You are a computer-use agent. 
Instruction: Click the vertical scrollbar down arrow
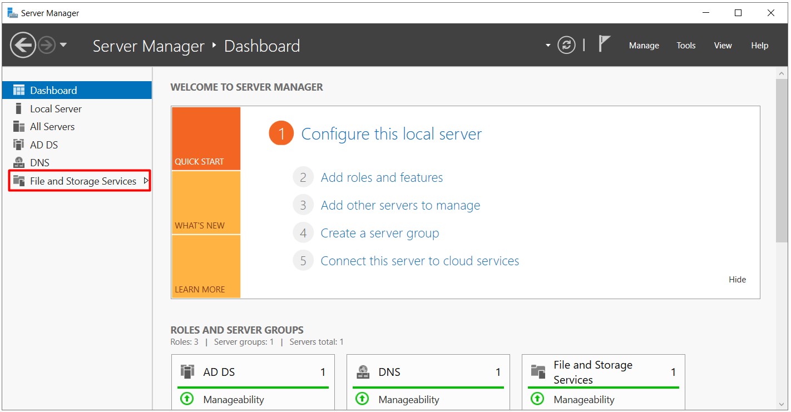[782, 404]
